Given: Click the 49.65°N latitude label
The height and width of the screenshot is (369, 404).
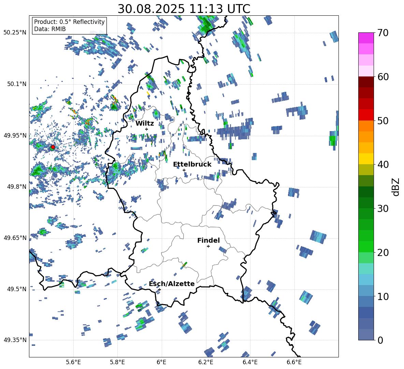Looking at the screenshot, I should click(15, 238).
